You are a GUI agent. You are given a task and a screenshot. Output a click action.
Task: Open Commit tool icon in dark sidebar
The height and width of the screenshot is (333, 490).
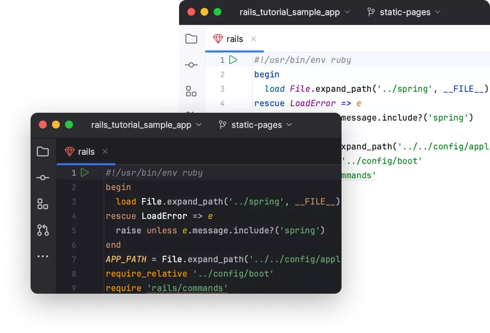click(x=43, y=178)
